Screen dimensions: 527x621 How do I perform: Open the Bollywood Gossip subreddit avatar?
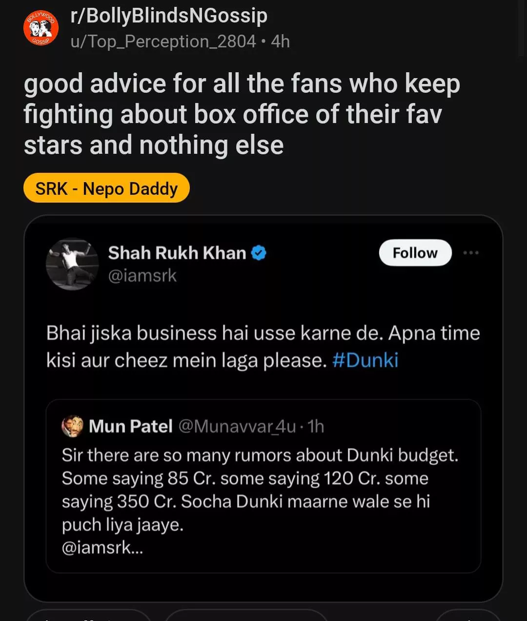[x=41, y=28]
